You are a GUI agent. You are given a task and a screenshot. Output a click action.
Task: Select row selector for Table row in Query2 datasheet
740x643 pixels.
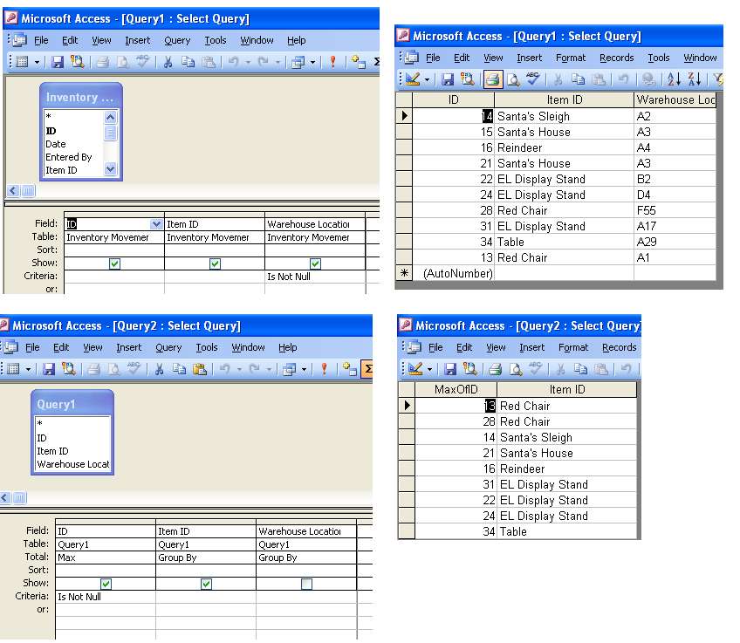pyautogui.click(x=407, y=531)
